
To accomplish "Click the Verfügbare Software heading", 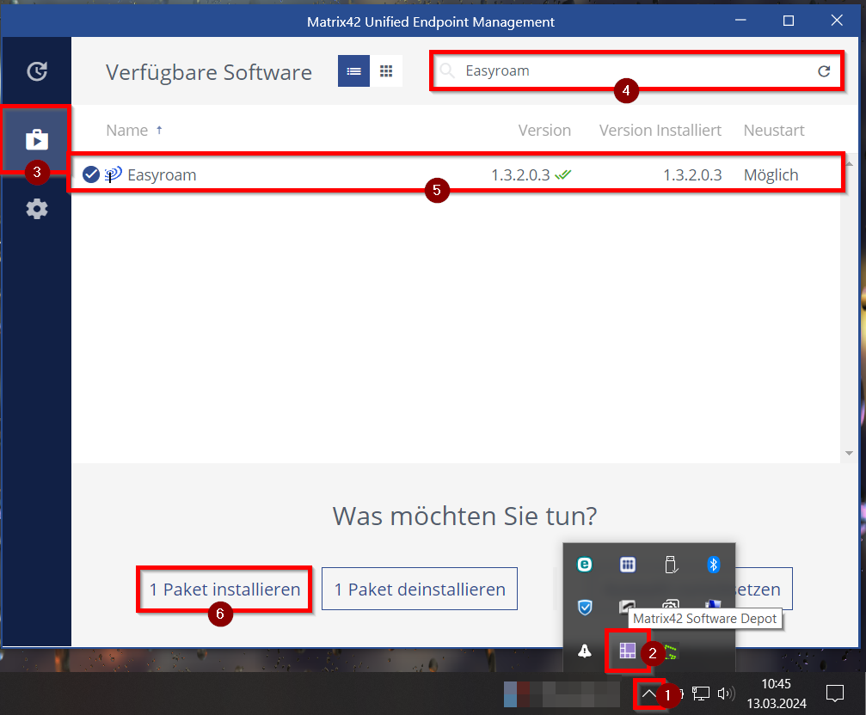I will (x=209, y=72).
